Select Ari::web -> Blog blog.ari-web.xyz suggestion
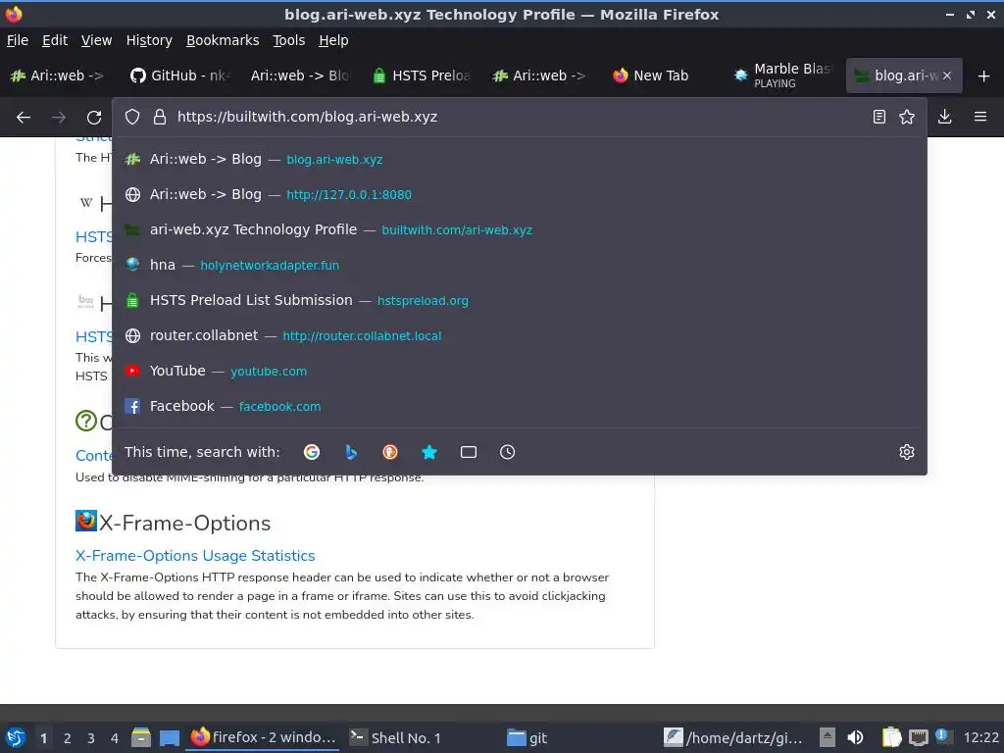 click(520, 160)
